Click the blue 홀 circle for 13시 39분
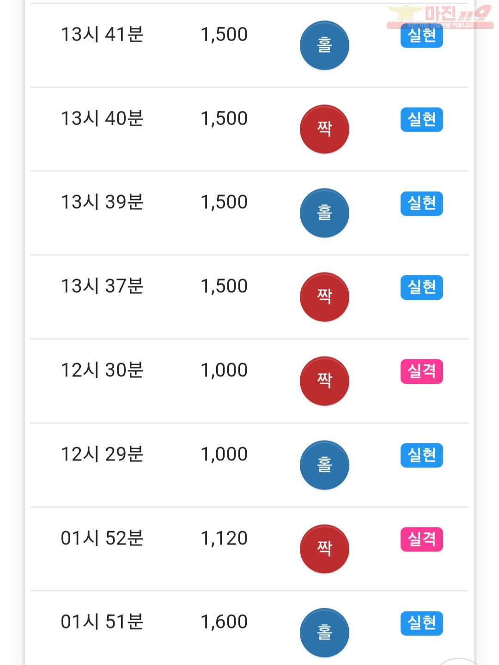The height and width of the screenshot is (665, 499). click(x=324, y=213)
